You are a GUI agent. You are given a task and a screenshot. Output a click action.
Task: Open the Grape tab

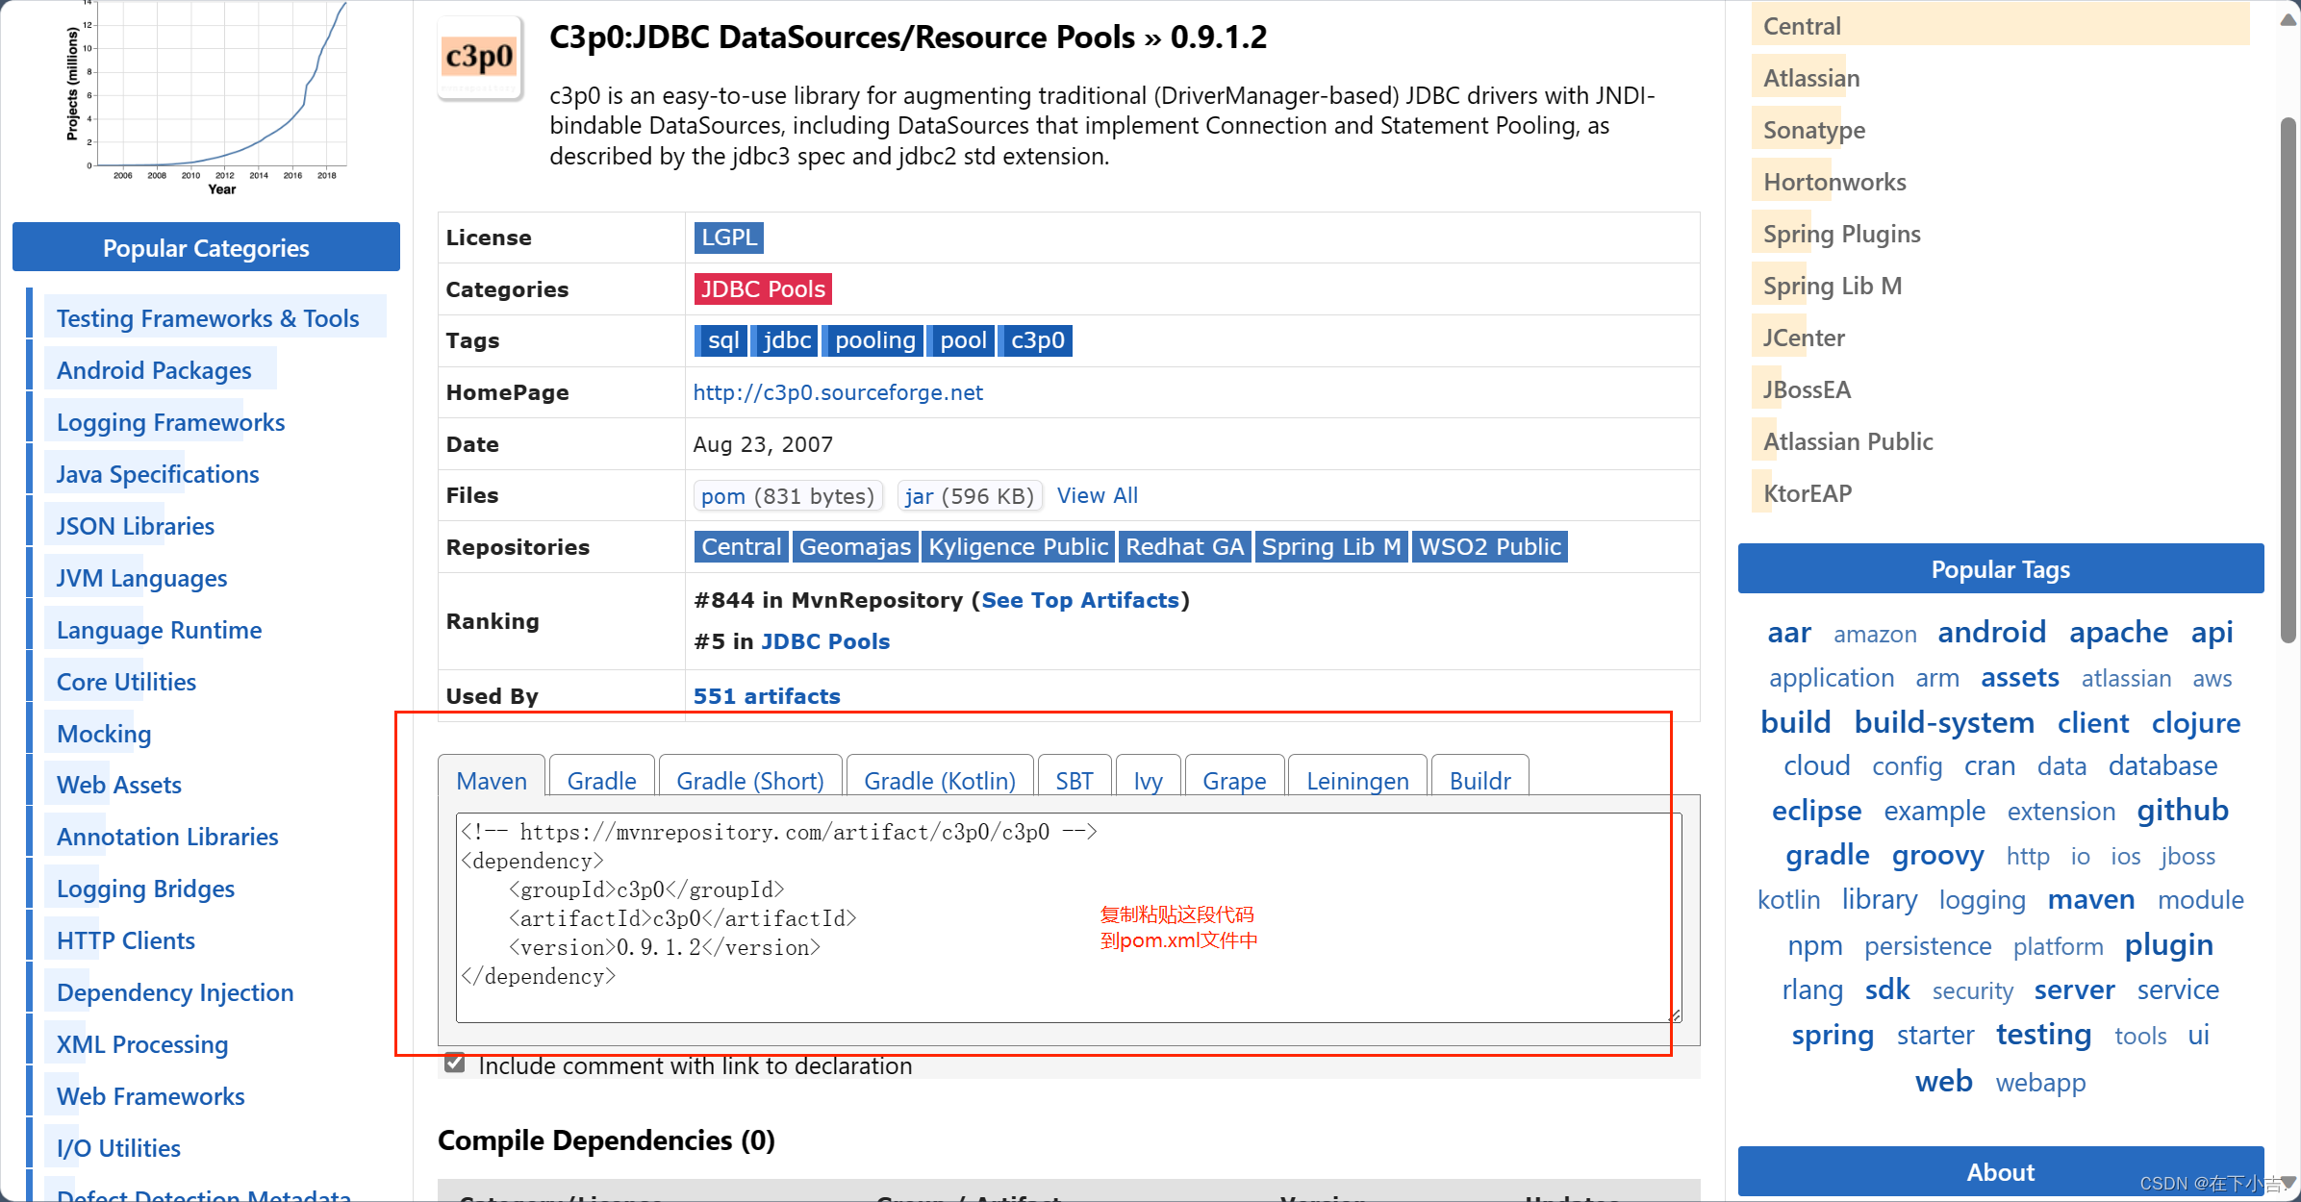point(1234,780)
